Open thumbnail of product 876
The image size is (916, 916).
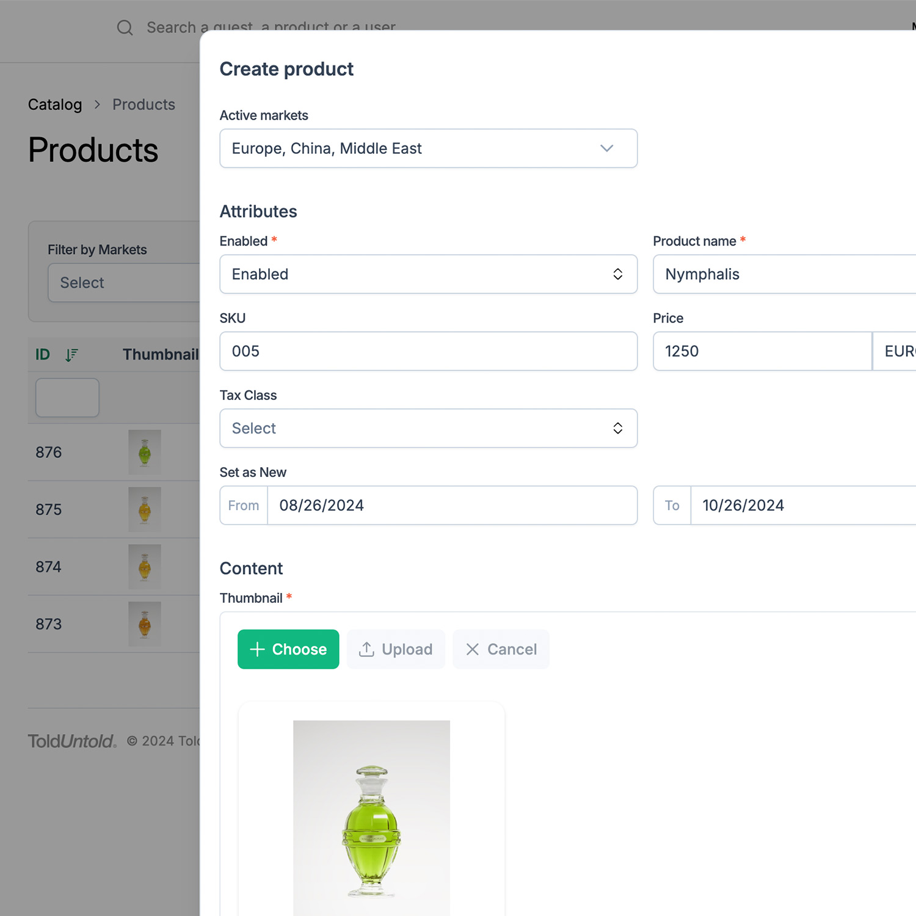[x=145, y=453]
